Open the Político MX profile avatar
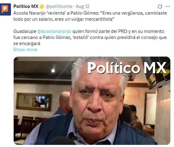The image size is (174, 147). (5, 9)
